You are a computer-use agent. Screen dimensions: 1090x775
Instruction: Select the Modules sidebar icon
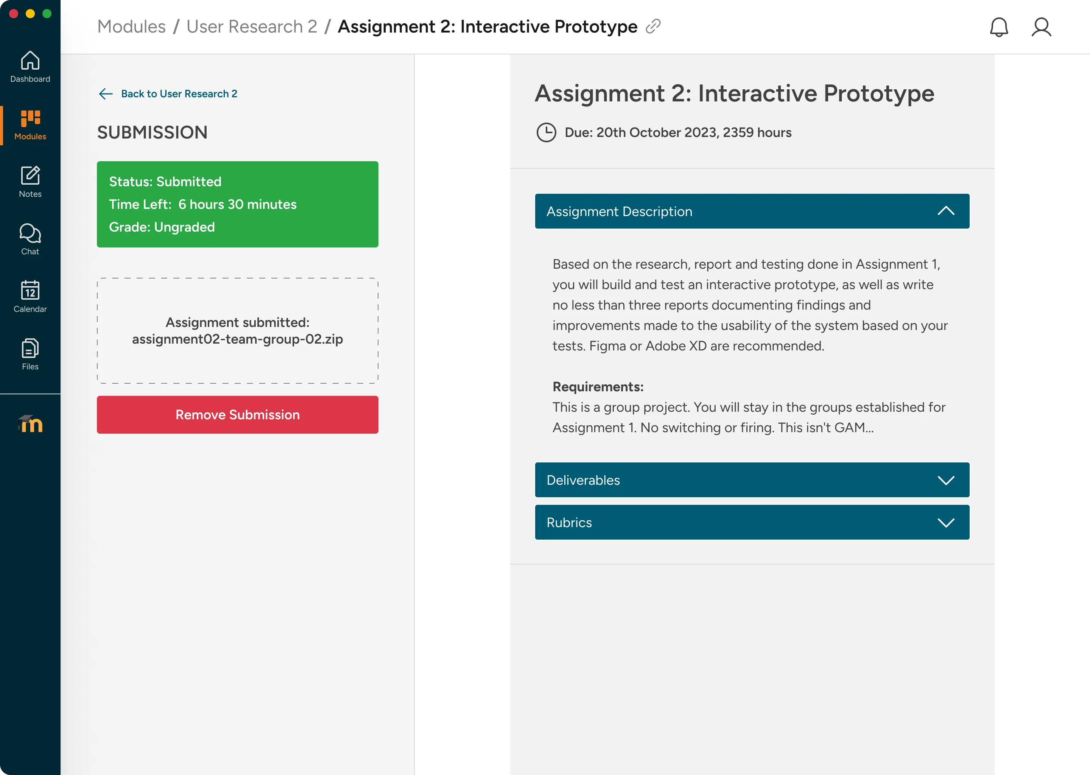[x=30, y=125]
